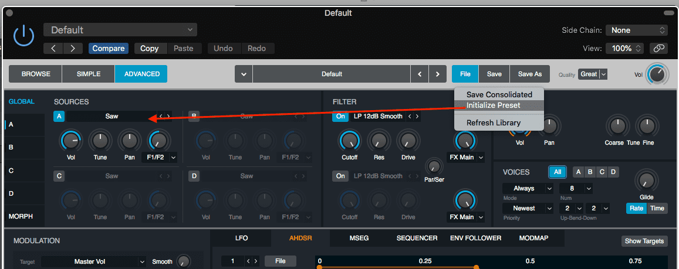Screen dimensions: 679x269
Task: Click the master Vol knob at top right
Action: [x=658, y=74]
